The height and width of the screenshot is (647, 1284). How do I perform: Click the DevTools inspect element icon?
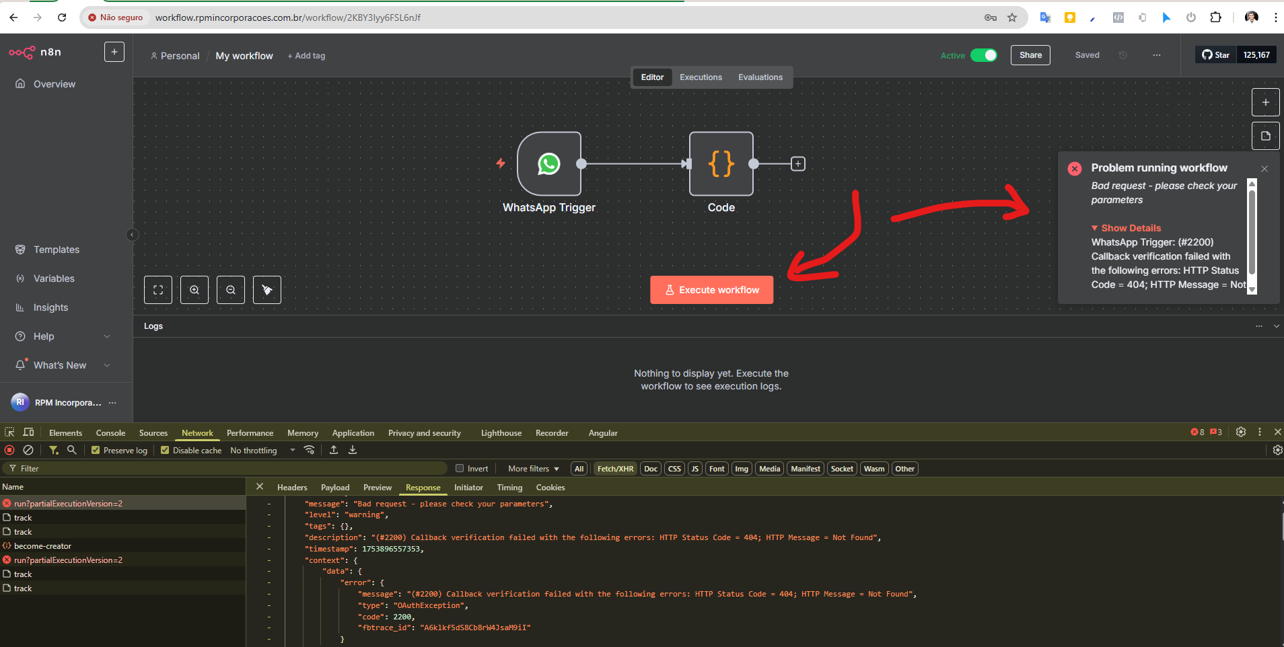pyautogui.click(x=9, y=432)
